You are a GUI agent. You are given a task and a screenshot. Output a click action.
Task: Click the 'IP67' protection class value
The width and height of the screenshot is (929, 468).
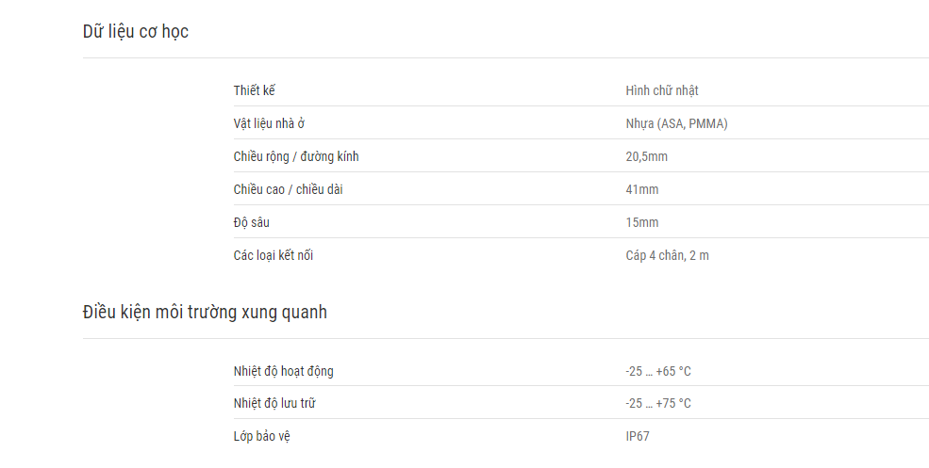coord(638,437)
